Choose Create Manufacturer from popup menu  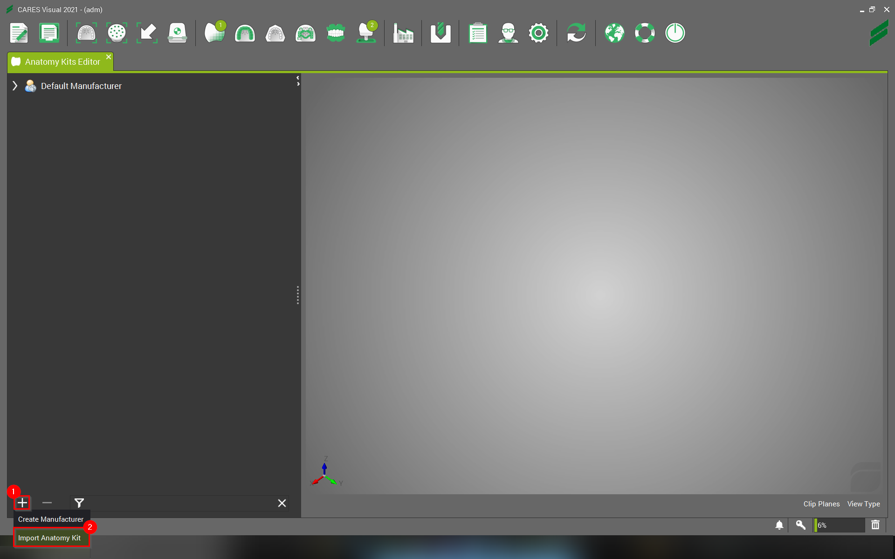pos(51,519)
